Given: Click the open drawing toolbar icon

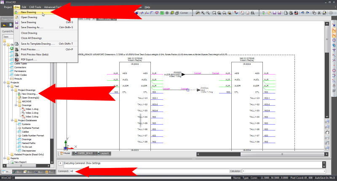Looking at the screenshot, I should coord(269,13).
